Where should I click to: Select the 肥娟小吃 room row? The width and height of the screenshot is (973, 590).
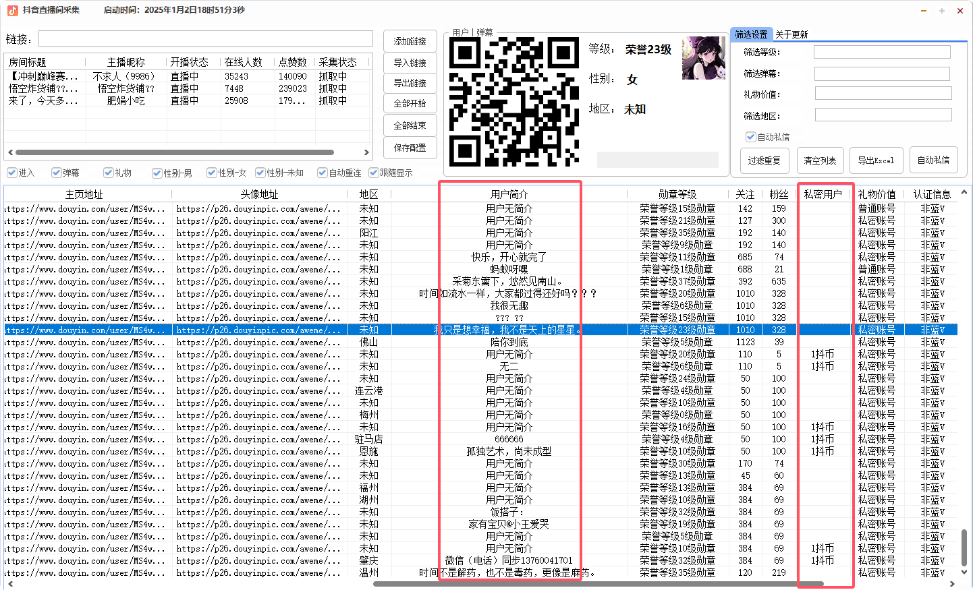click(x=126, y=100)
